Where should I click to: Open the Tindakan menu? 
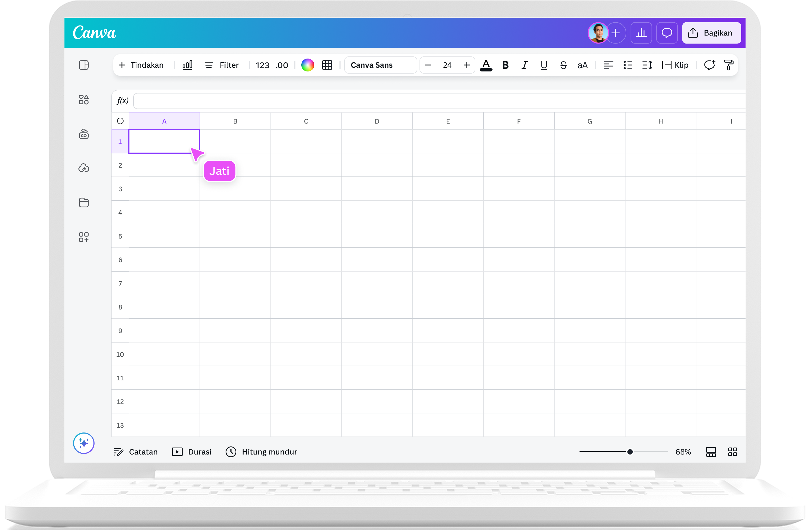click(x=141, y=65)
